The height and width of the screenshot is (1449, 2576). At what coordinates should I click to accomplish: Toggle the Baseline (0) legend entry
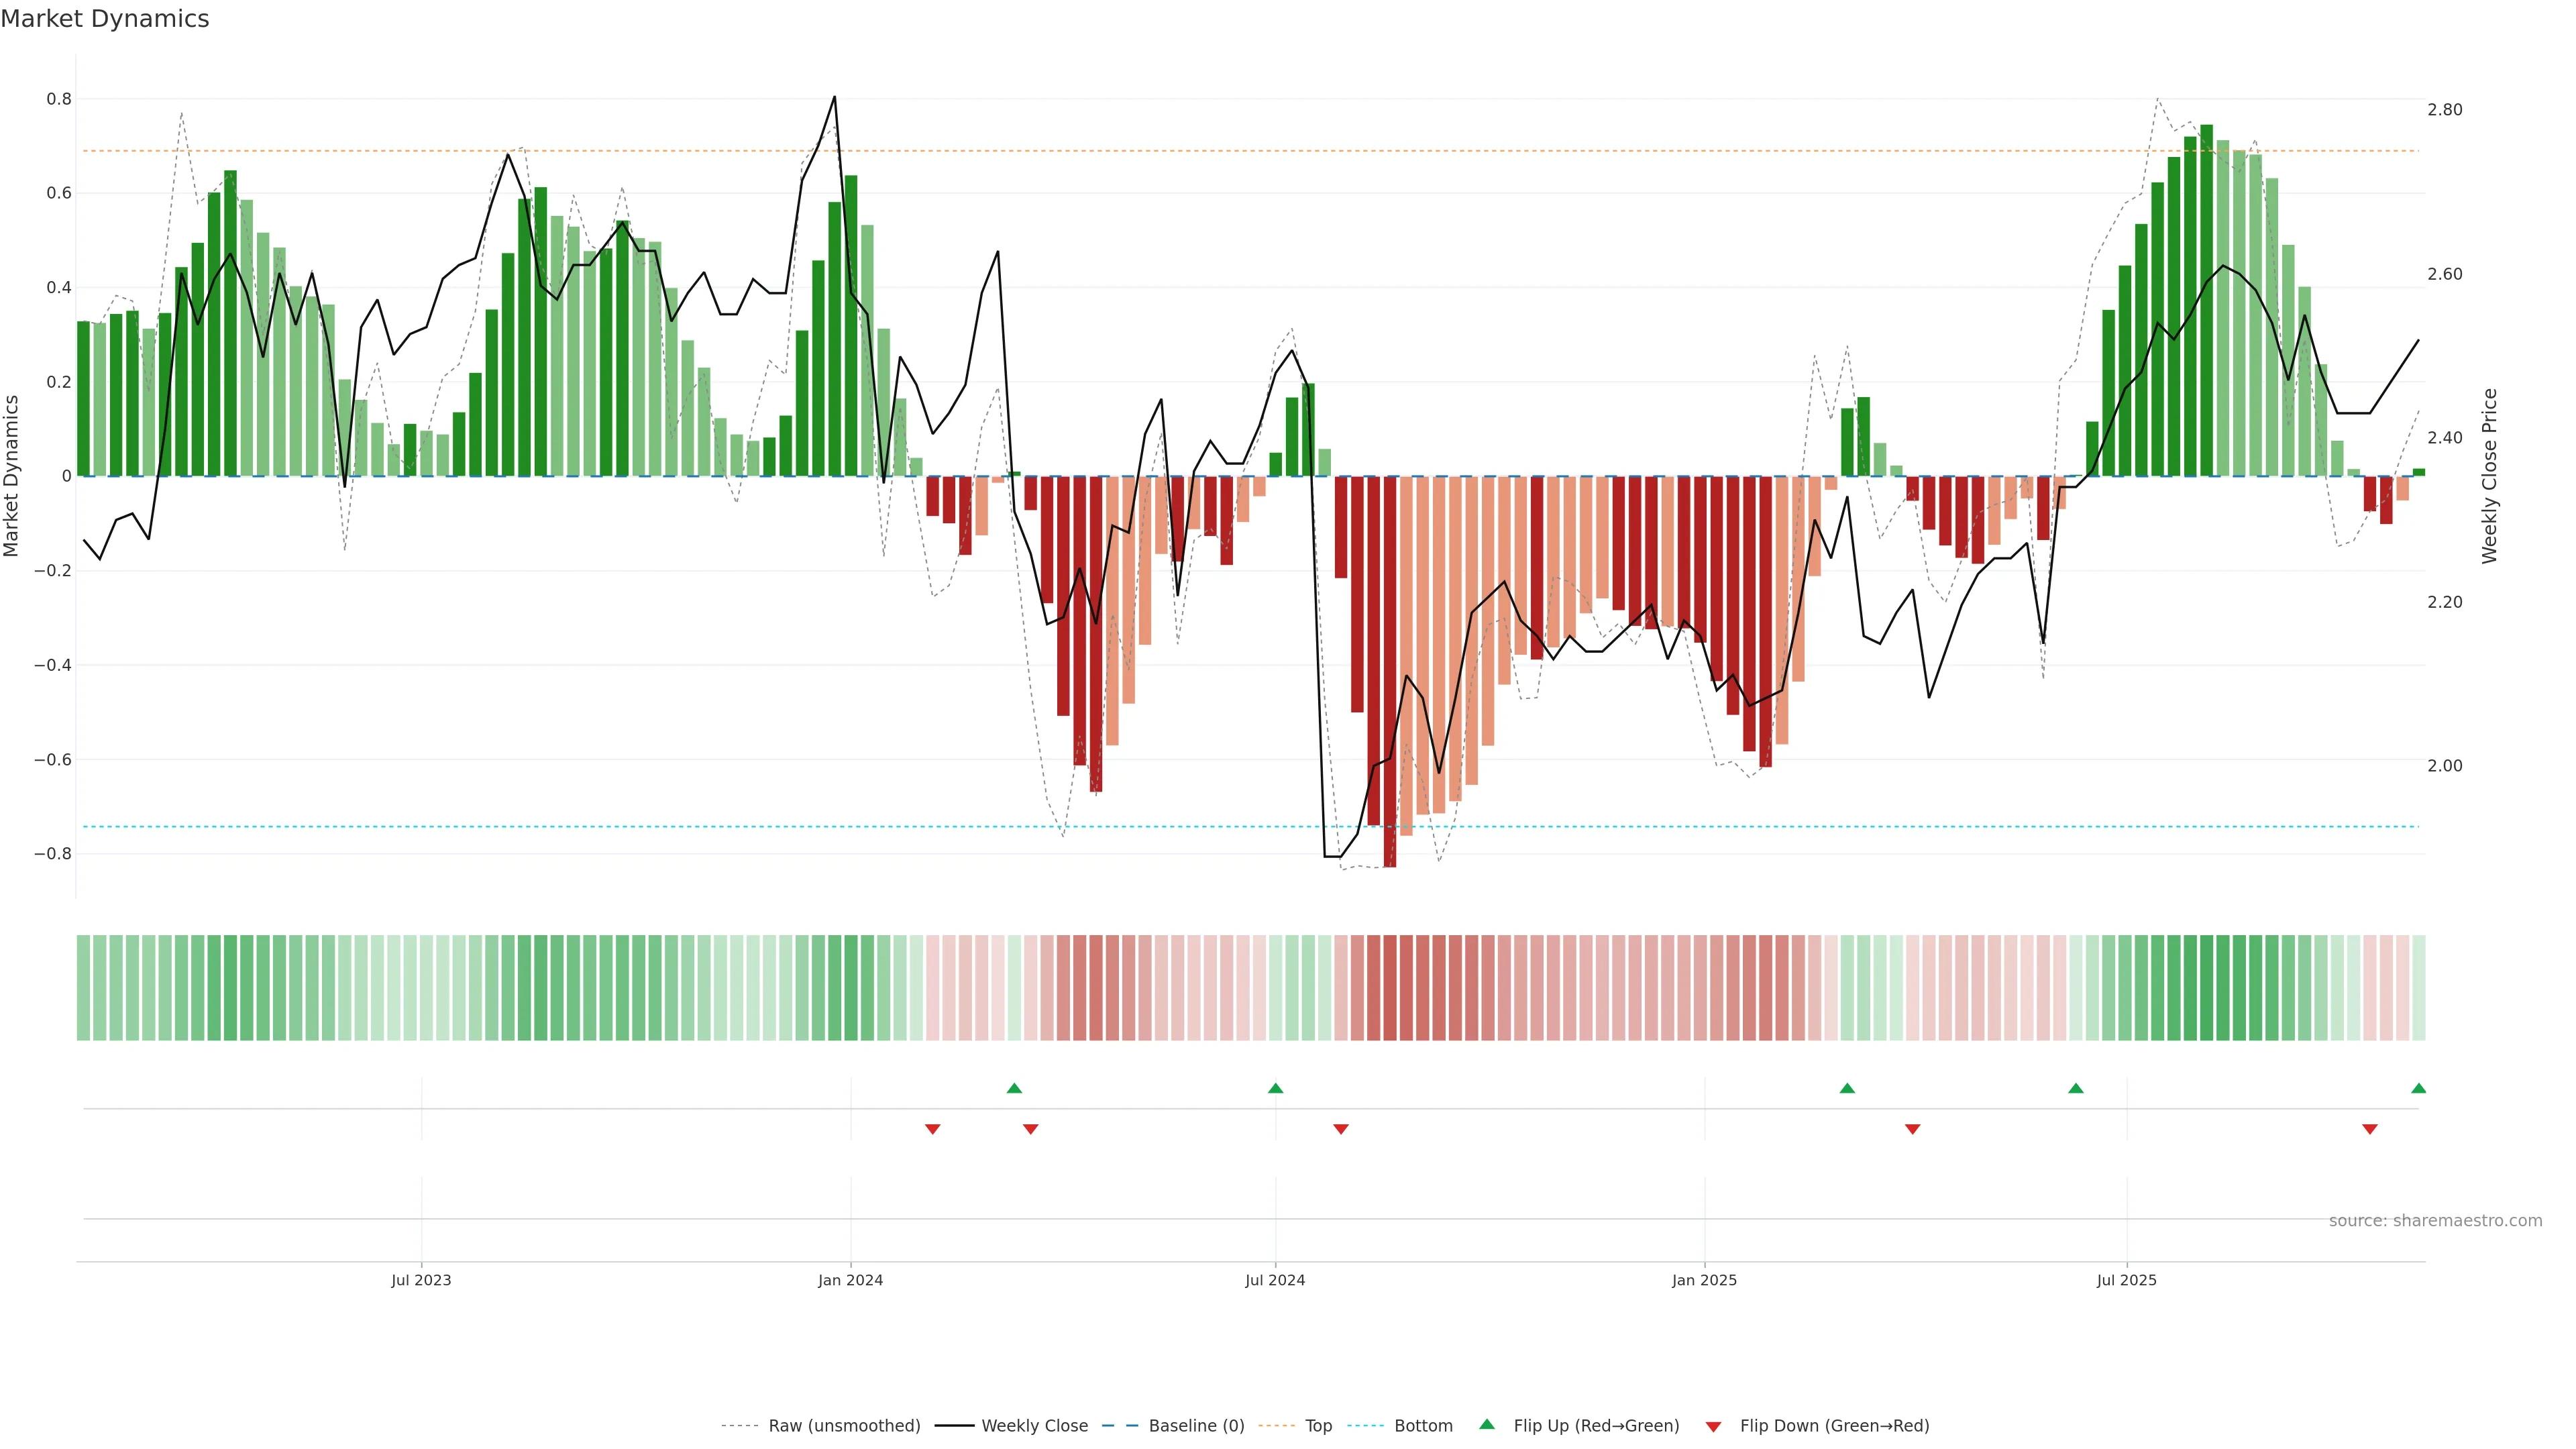(x=1196, y=1426)
